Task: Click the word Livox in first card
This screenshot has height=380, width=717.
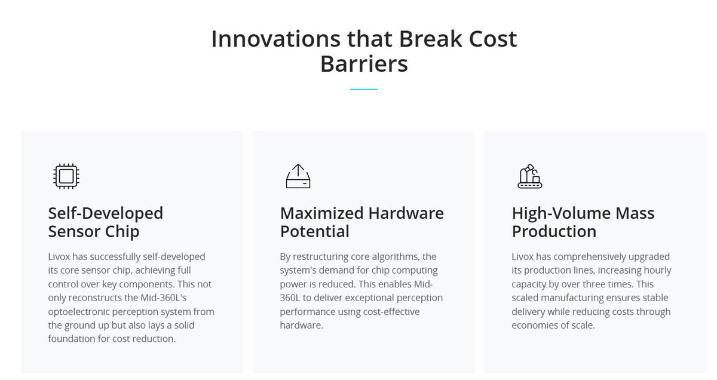Action: click(x=60, y=256)
